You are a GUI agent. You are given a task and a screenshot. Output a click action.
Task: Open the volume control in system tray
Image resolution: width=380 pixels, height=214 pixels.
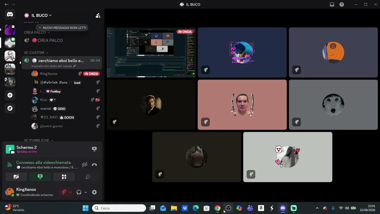(x=347, y=208)
